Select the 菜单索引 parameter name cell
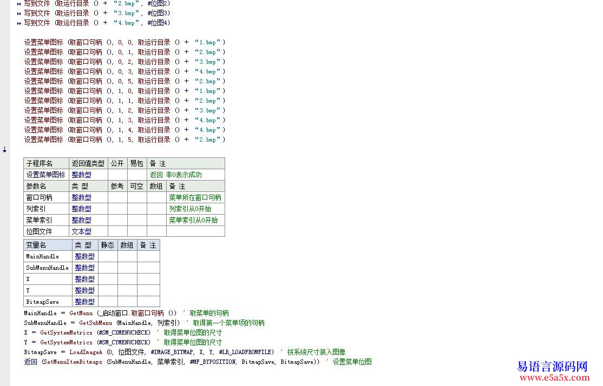Viewport: 603px width, 386px height. (x=46, y=220)
